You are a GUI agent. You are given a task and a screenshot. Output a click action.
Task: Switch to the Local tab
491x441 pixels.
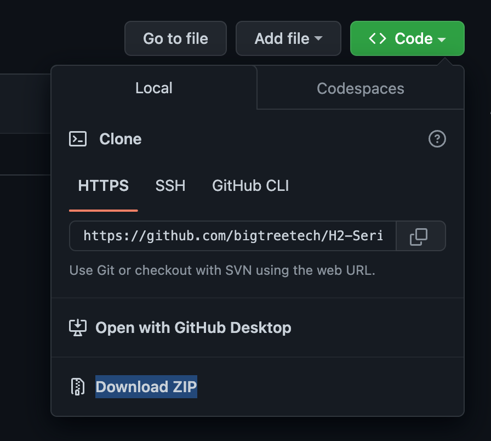coord(153,88)
